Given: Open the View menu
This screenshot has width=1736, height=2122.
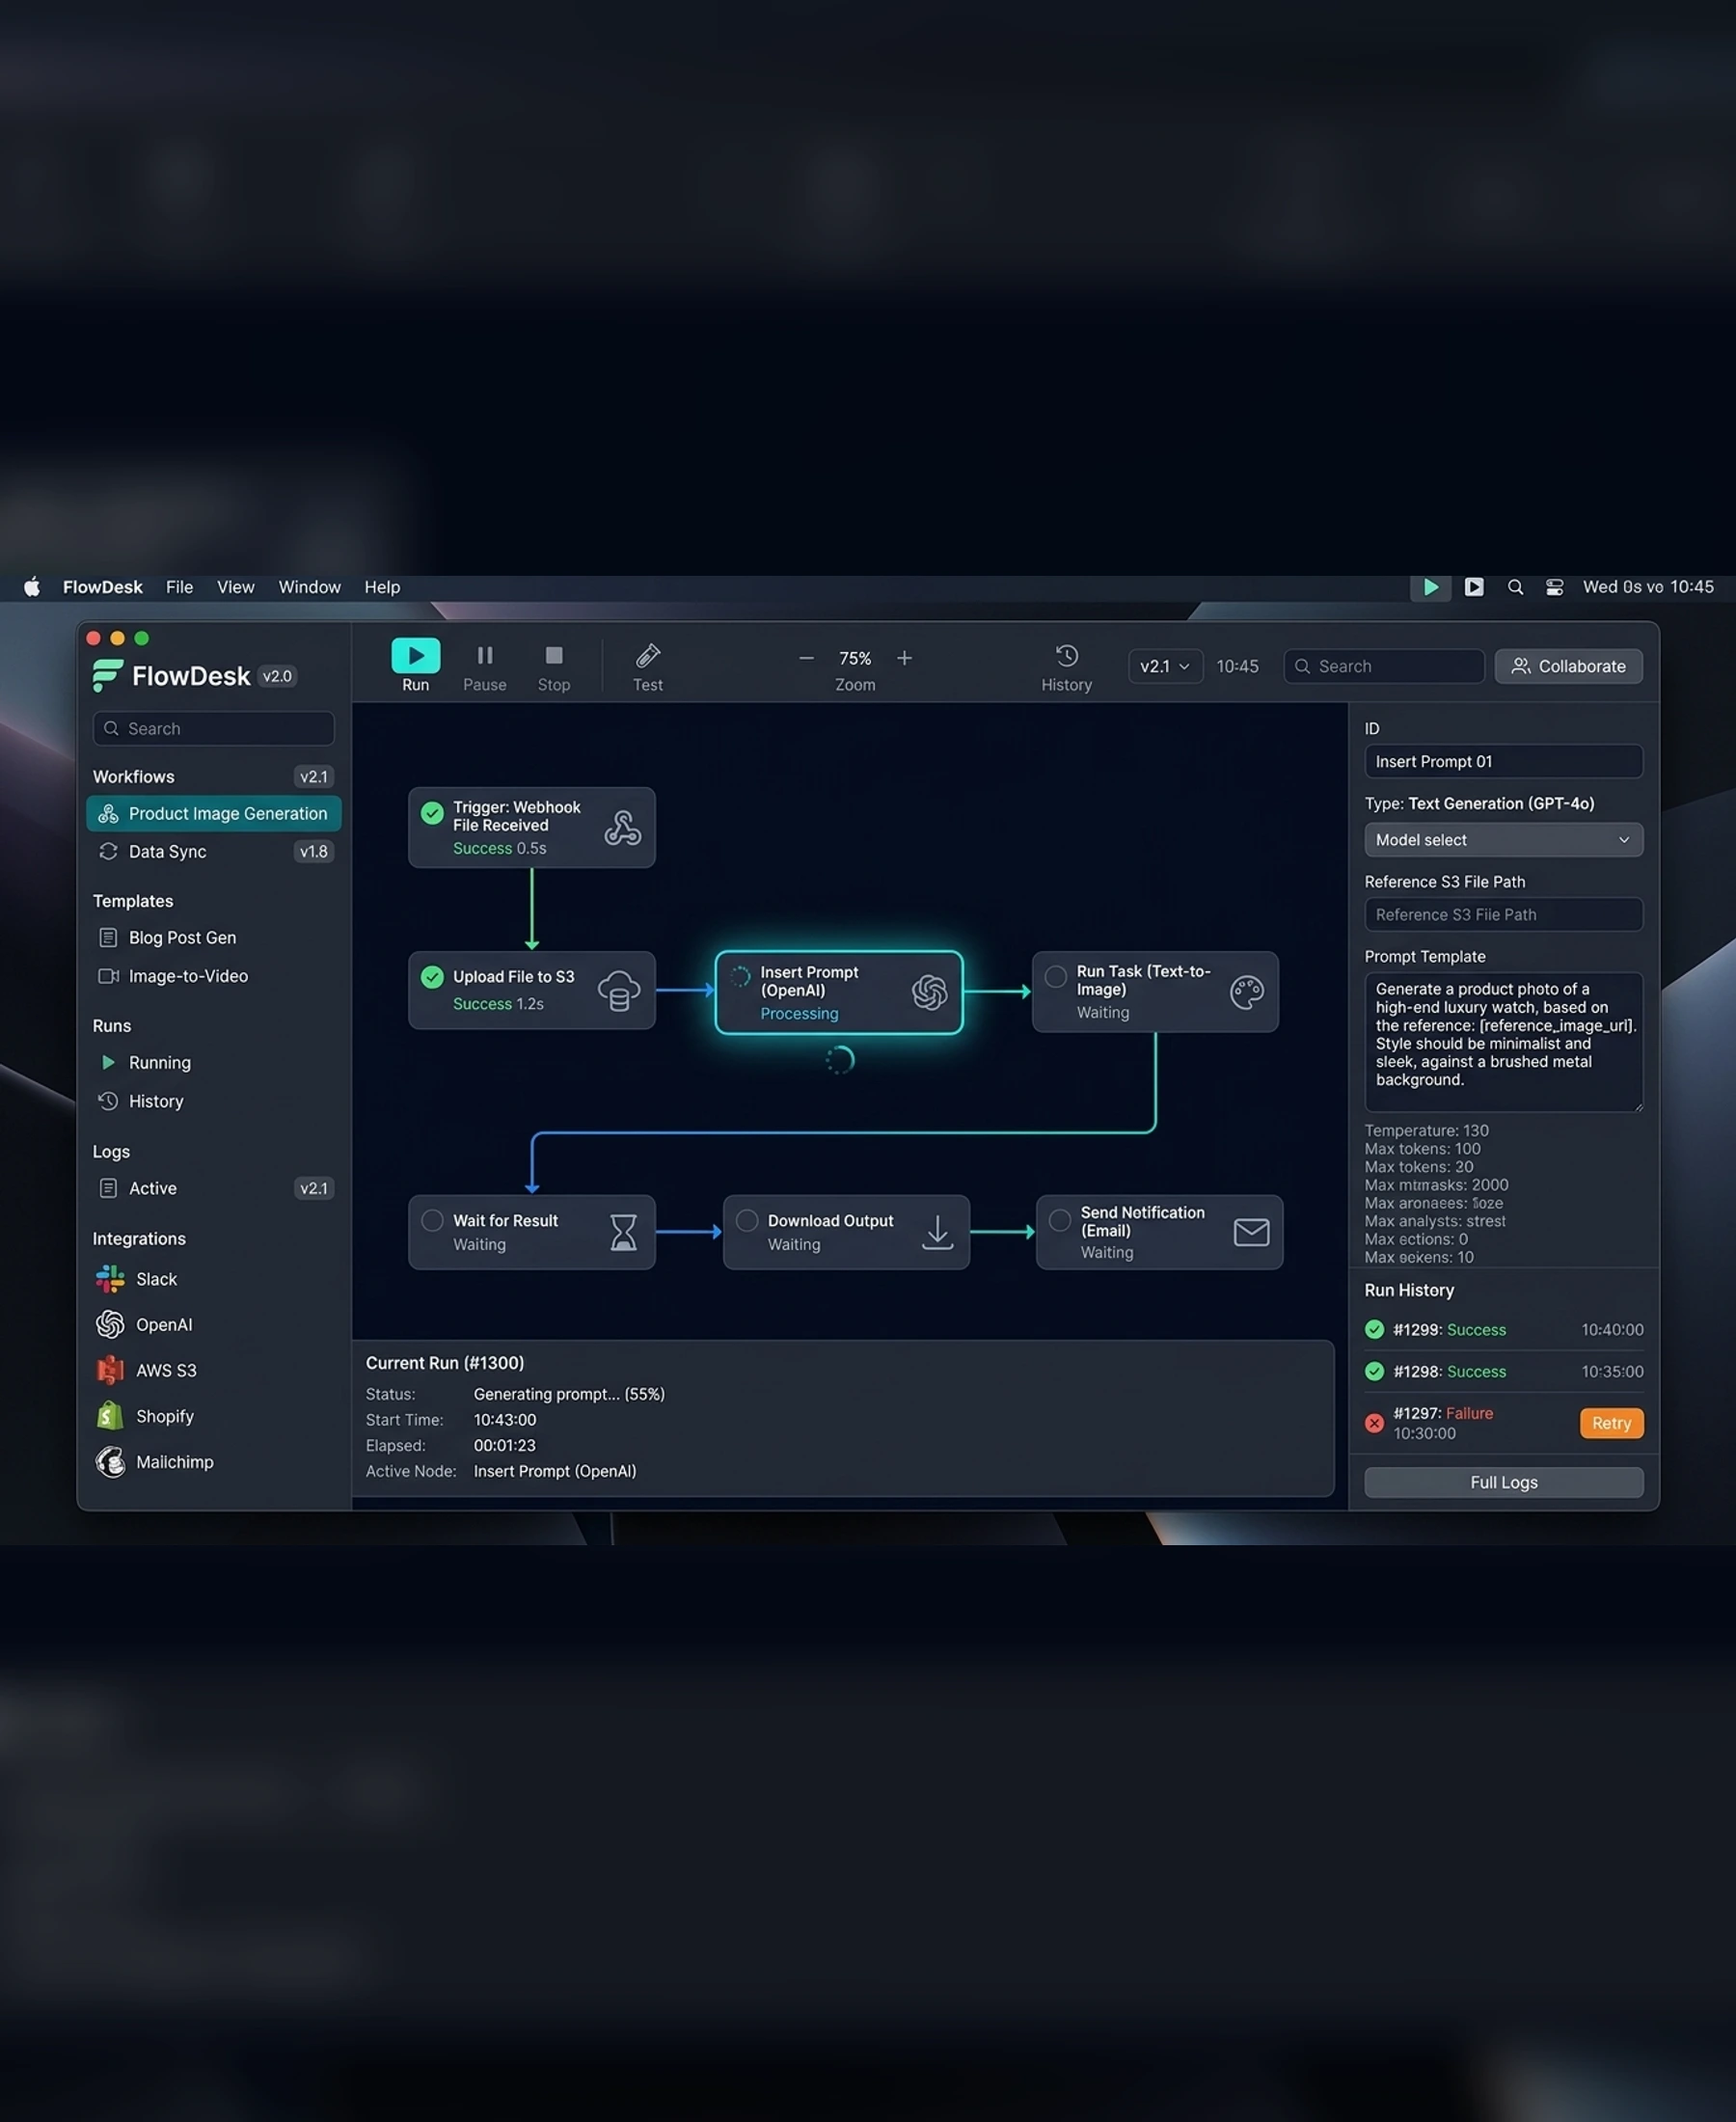Looking at the screenshot, I should point(236,587).
